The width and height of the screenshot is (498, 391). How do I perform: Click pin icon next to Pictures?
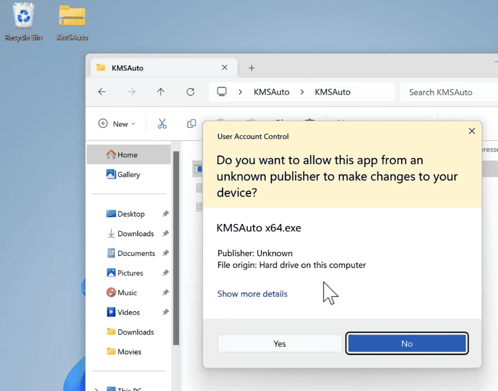pyautogui.click(x=165, y=273)
